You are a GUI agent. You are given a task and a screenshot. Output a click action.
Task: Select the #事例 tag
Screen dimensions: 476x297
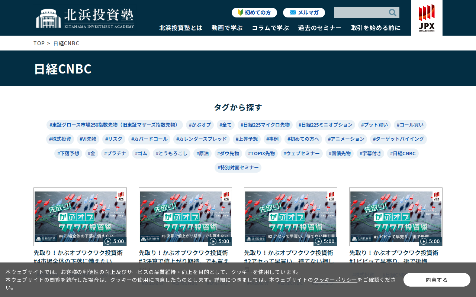[x=273, y=139]
